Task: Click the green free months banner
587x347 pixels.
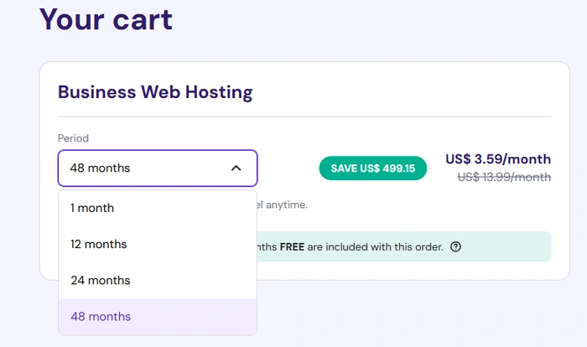Action: point(503,247)
